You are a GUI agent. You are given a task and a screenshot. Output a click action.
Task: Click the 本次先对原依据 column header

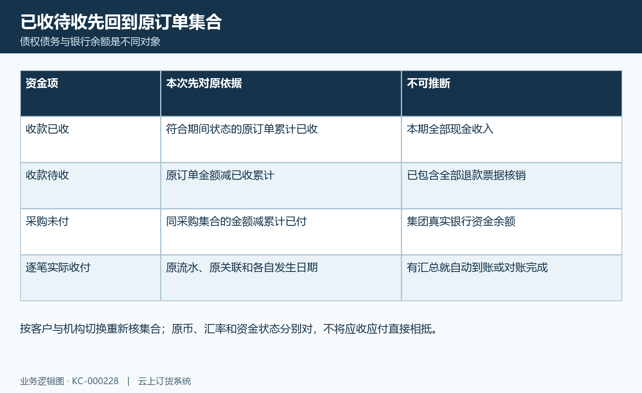pyautogui.click(x=281, y=93)
